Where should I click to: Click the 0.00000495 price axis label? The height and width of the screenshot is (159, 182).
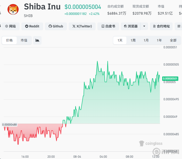click(171, 99)
